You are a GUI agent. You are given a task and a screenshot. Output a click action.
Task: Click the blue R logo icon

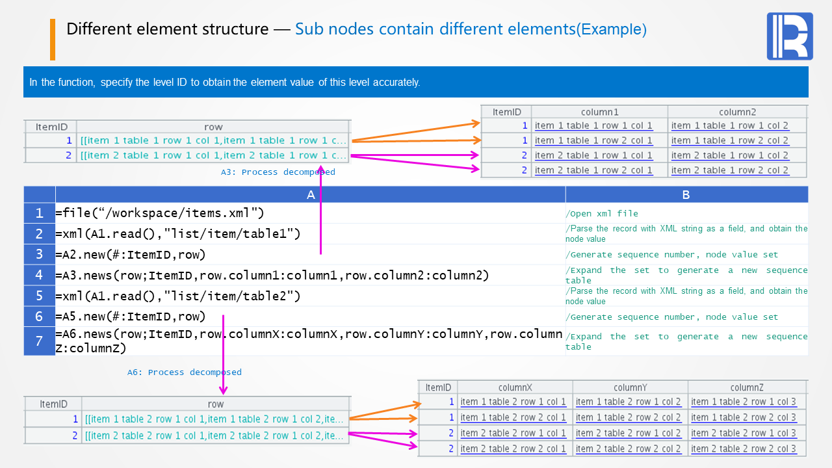(790, 36)
